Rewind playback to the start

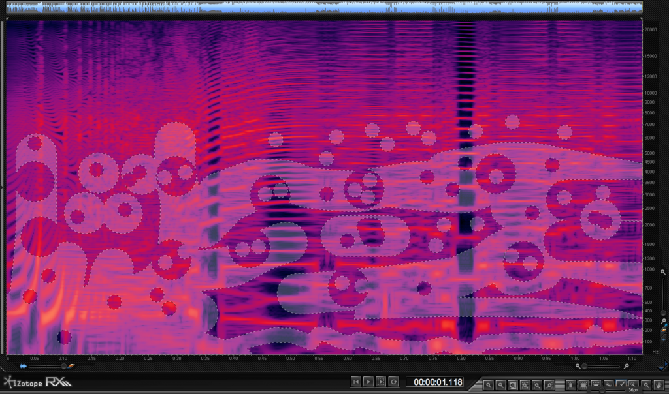(356, 382)
